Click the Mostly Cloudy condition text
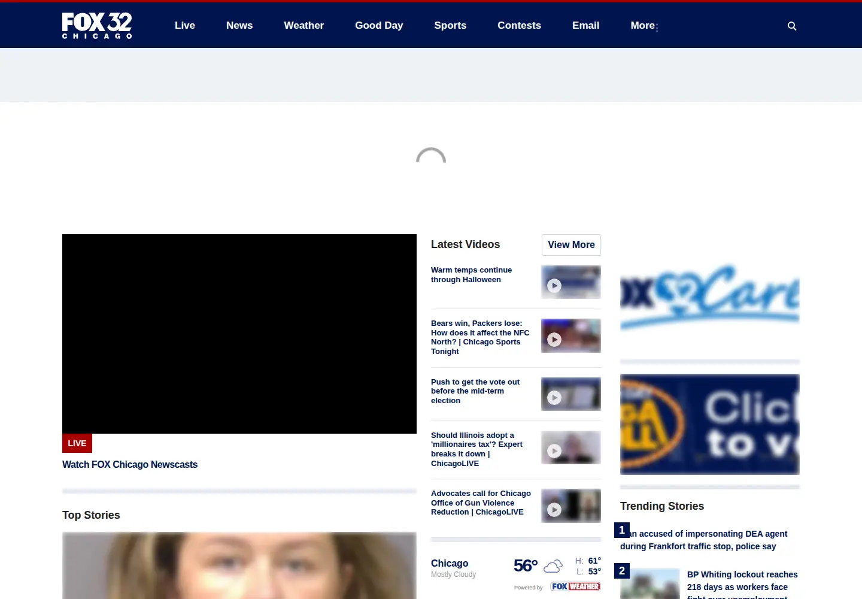862x599 pixels. point(453,574)
